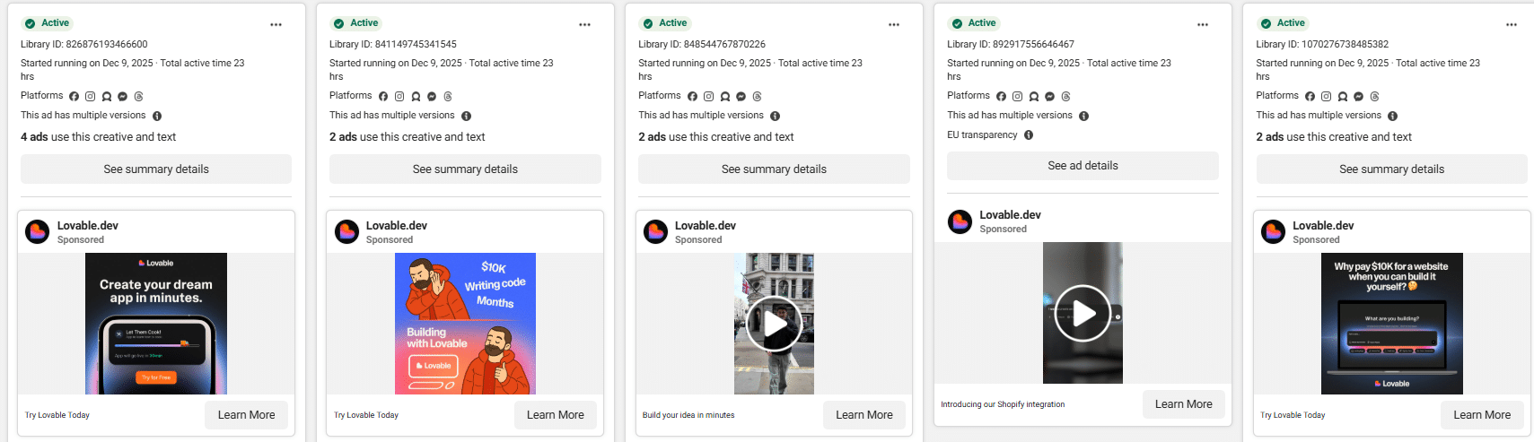Open the 'Create your dream app' ad image
Screen dimensions: 1534x442
156,324
